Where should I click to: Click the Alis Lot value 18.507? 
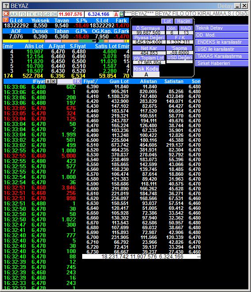35,71
